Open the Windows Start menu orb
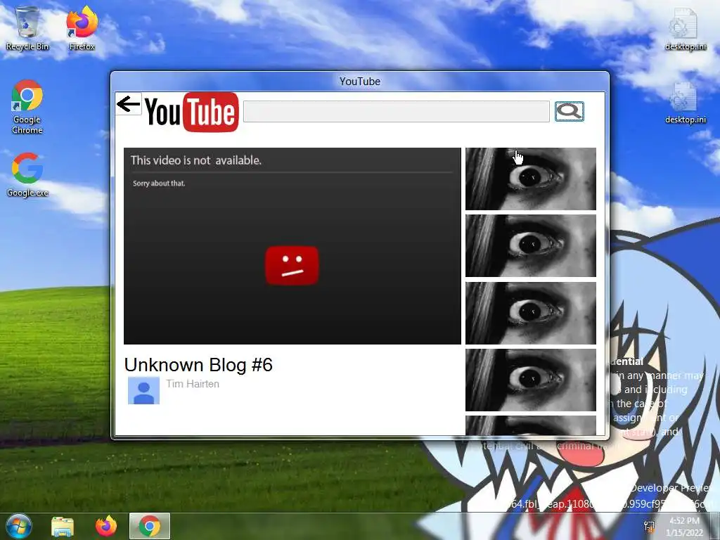The image size is (720, 540). point(18,526)
